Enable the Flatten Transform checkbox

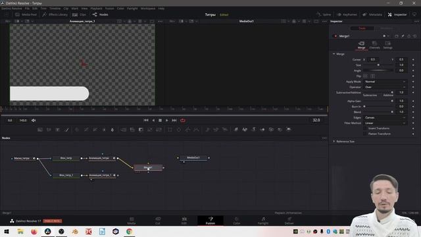coord(365,134)
